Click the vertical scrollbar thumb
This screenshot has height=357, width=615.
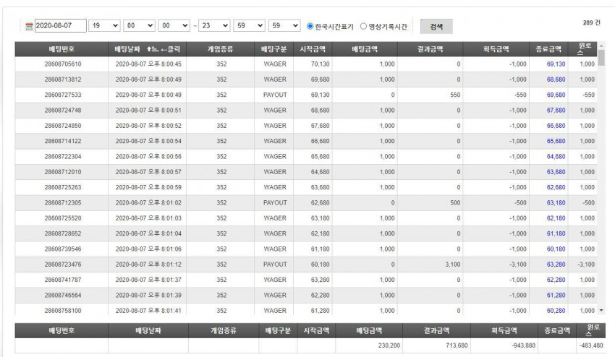pyautogui.click(x=601, y=58)
